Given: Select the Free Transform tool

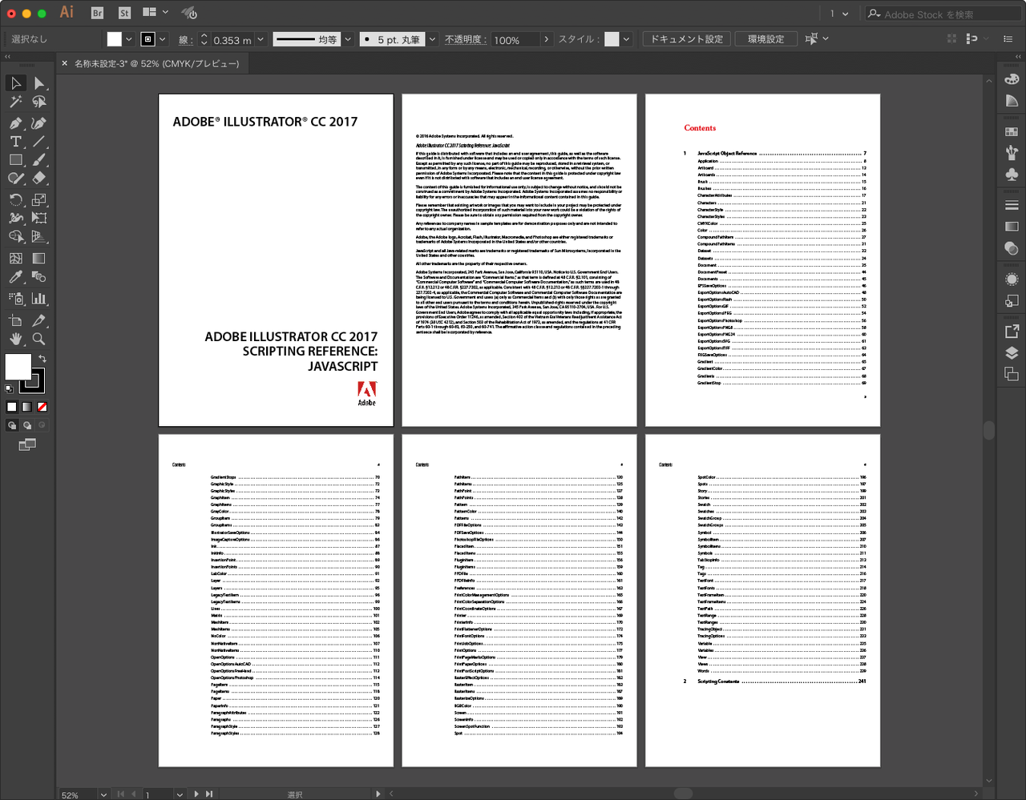Looking at the screenshot, I should (x=38, y=218).
